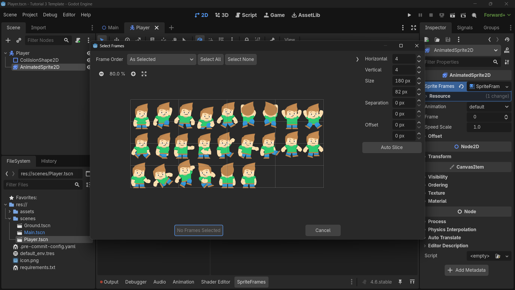The width and height of the screenshot is (515, 290).
Task: Open the Animation dropdown showing default
Action: (488, 107)
